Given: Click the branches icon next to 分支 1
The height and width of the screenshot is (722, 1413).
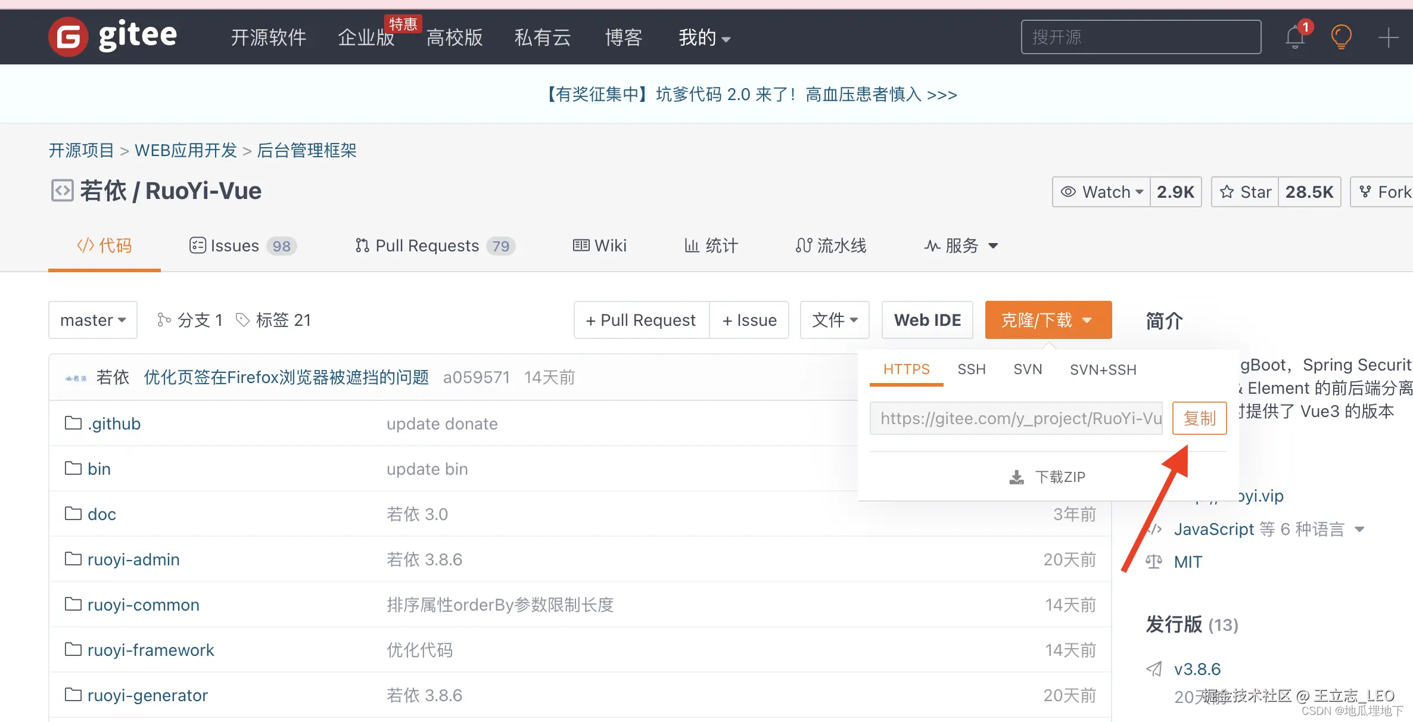Looking at the screenshot, I should 164,320.
